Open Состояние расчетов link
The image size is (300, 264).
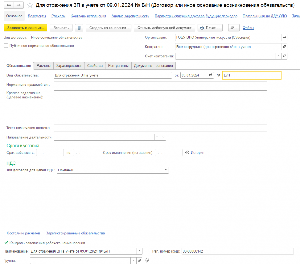click(x=23, y=233)
